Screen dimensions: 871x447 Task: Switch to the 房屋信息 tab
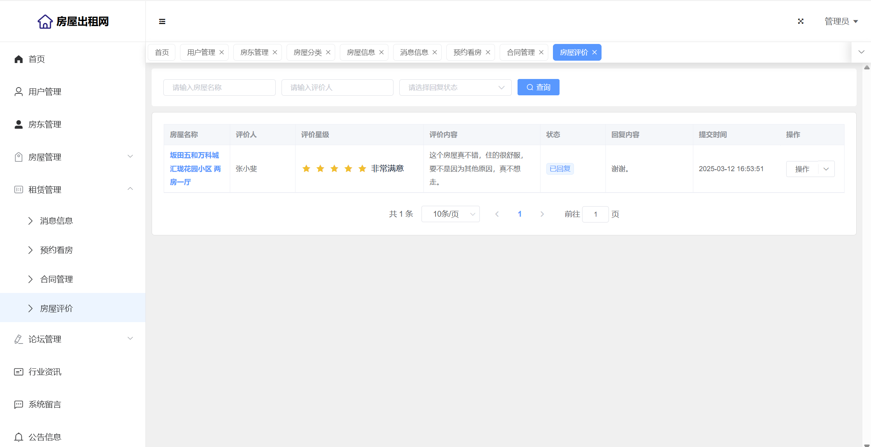coord(360,53)
